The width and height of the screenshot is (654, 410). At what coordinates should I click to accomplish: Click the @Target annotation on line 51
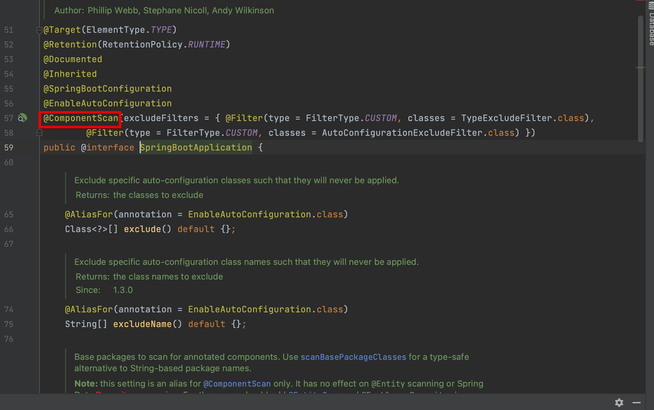tap(62, 30)
